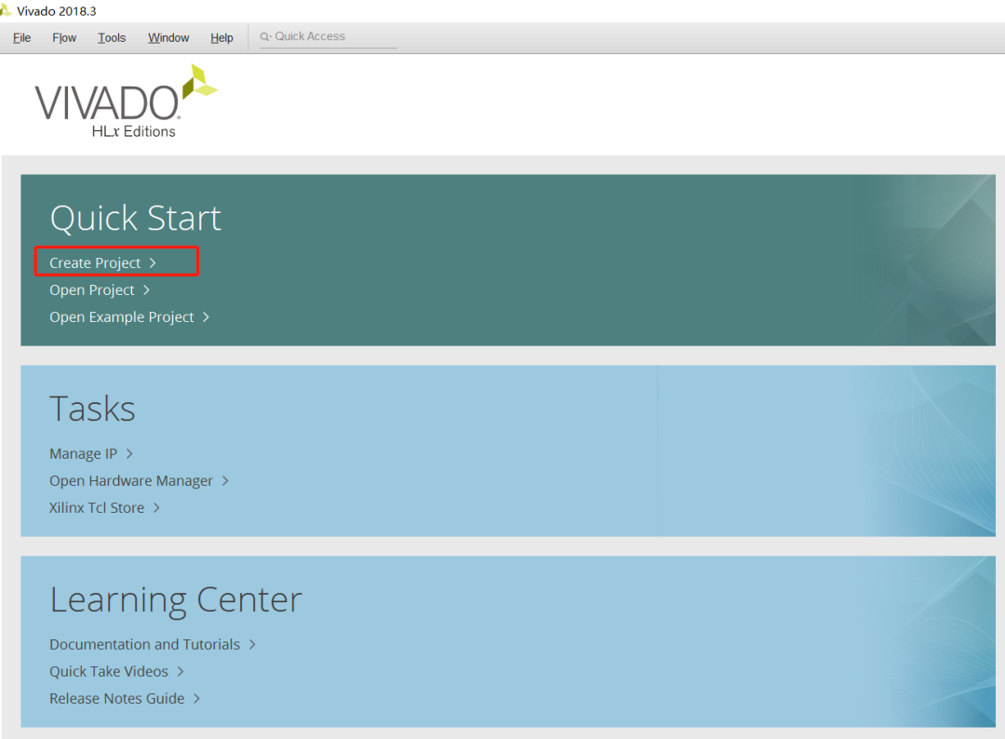
Task: Click the Vivado 2018.3 window title
Action: pos(57,11)
